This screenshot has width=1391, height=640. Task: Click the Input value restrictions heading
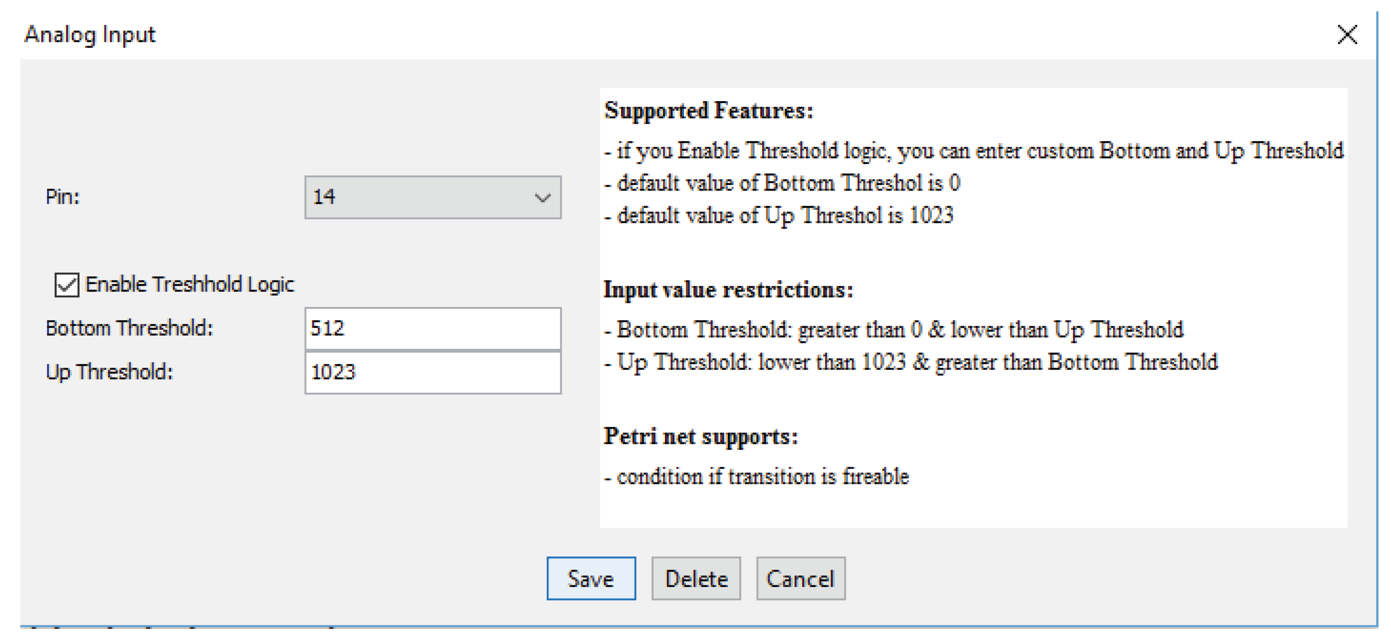point(728,290)
